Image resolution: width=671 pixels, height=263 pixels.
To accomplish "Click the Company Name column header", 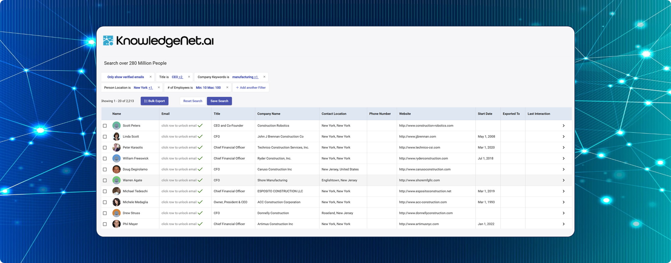I will [x=269, y=114].
